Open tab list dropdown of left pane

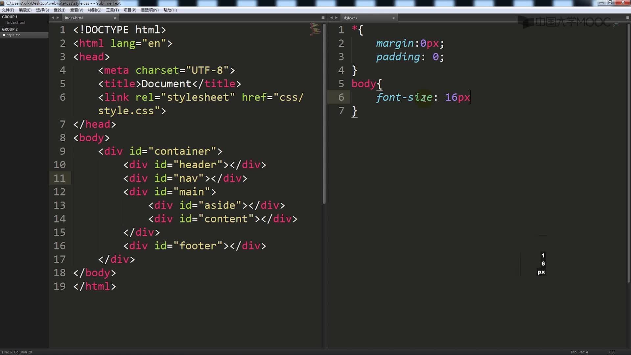coord(323,18)
